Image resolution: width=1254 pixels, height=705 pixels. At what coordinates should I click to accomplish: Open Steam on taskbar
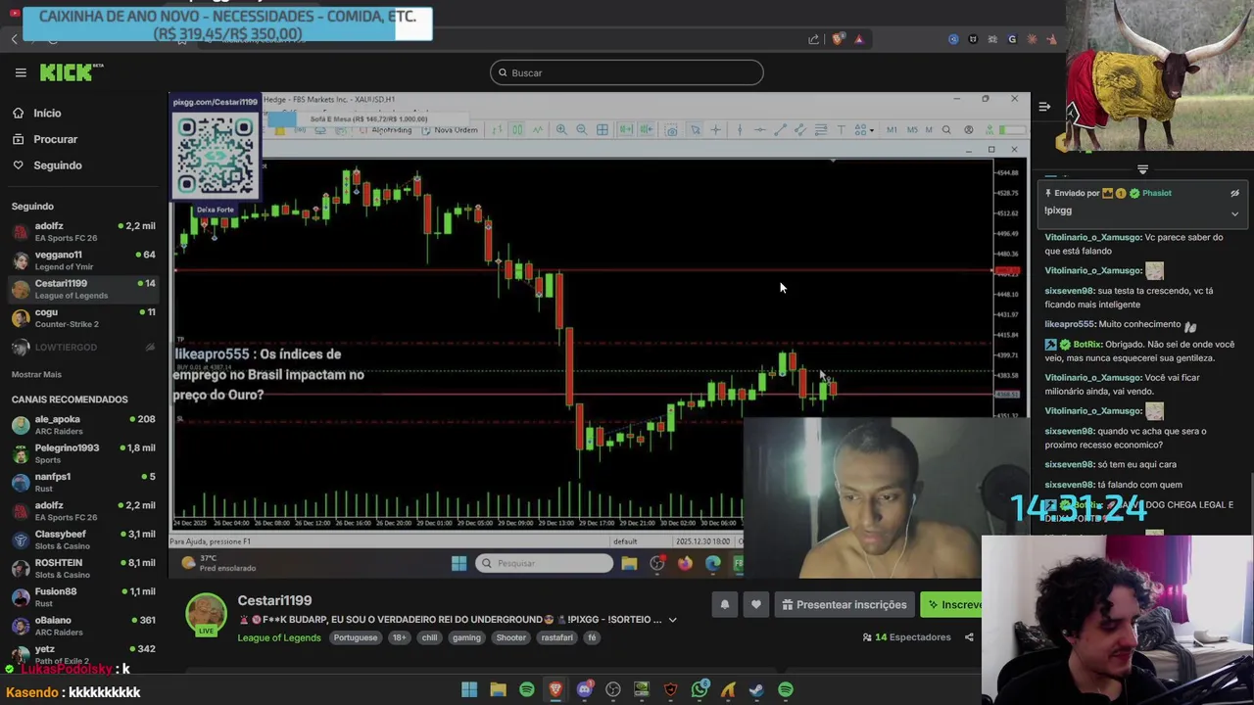(x=756, y=690)
